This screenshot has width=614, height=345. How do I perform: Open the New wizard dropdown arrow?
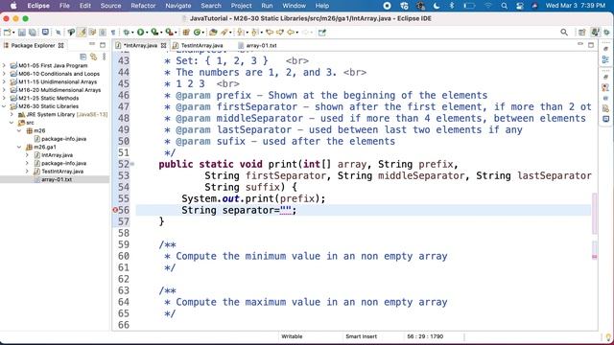tap(13, 33)
